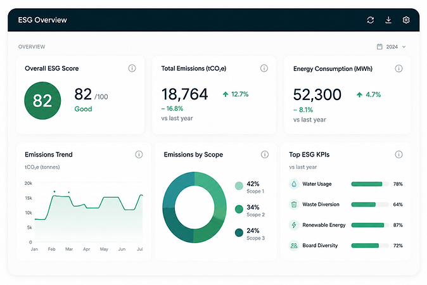Click the Top ESG KPIs title
427x285 pixels.
309,155
